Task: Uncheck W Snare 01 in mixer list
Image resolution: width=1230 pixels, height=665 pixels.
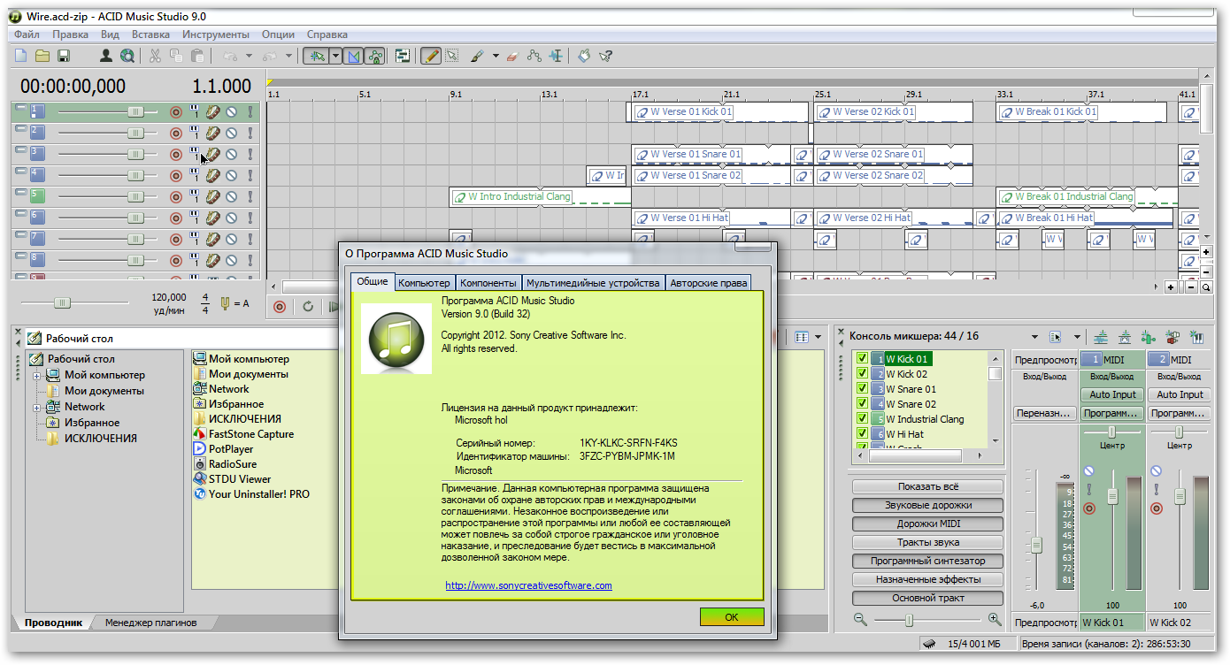Action: click(862, 389)
